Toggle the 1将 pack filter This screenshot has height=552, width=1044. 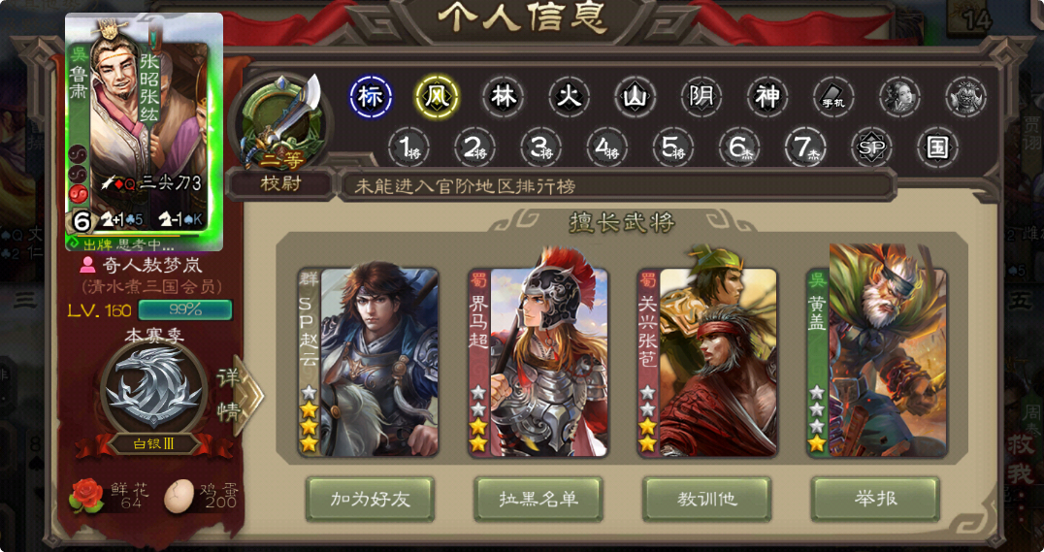pyautogui.click(x=408, y=147)
